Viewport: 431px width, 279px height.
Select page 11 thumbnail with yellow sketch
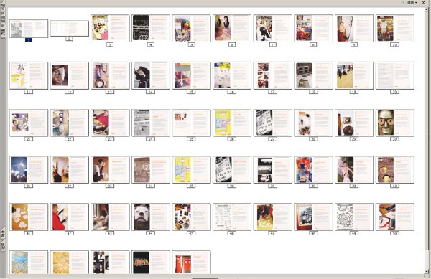29,75
